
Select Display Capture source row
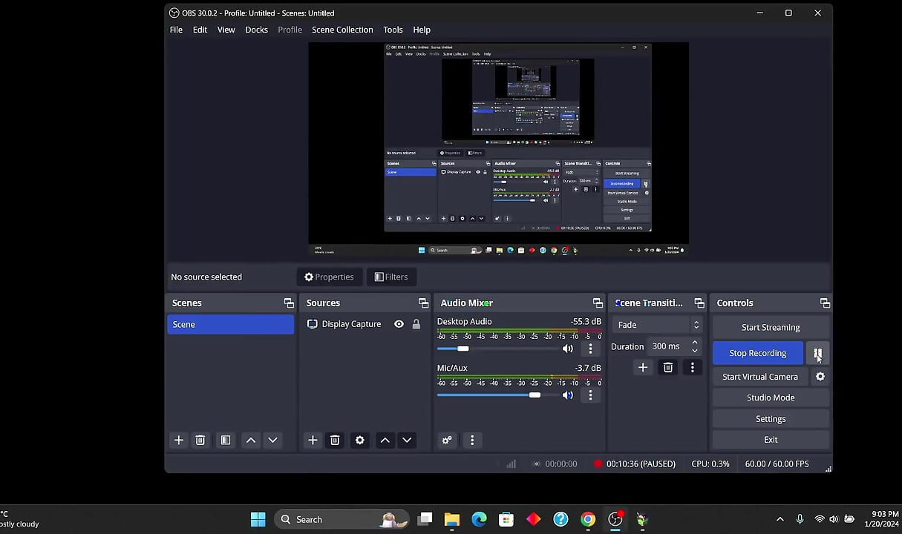pos(365,324)
